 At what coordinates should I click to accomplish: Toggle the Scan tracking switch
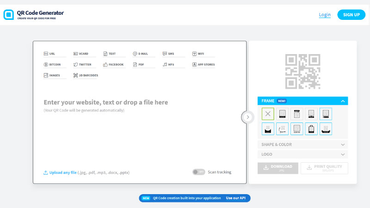(198, 172)
